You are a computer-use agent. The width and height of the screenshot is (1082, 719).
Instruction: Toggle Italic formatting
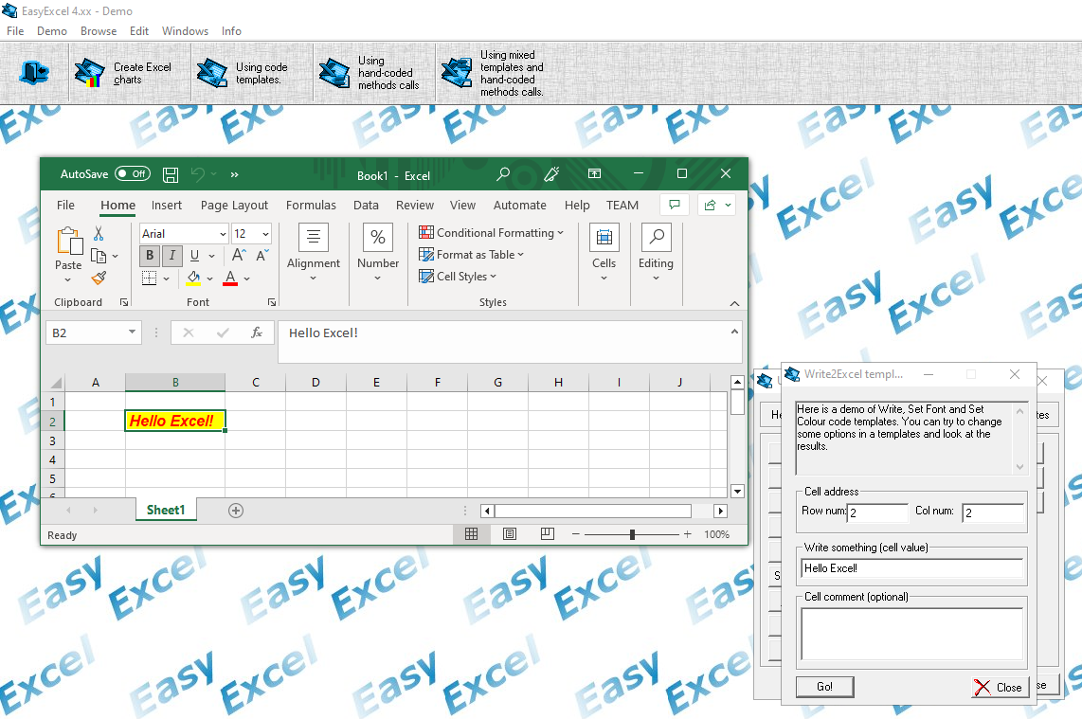pyautogui.click(x=171, y=256)
